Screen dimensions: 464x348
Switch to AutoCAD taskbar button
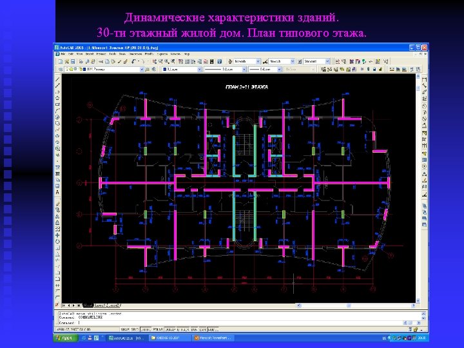[x=127, y=338]
